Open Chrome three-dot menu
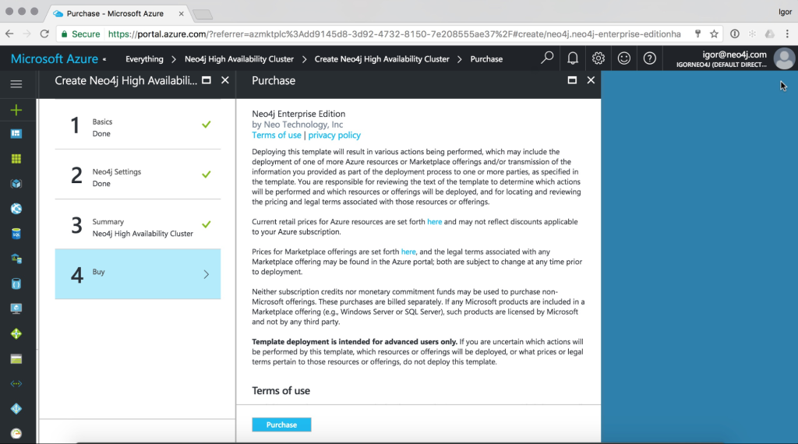This screenshot has height=444, width=798. pyautogui.click(x=787, y=34)
